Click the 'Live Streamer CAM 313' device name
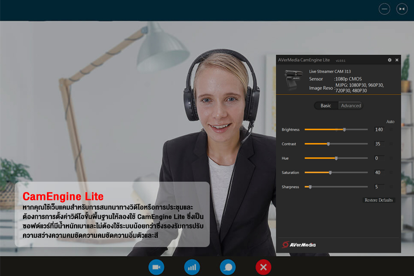414x276 pixels. tap(330, 71)
